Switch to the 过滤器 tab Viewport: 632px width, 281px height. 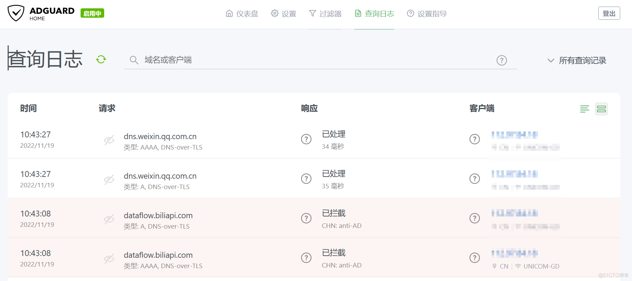tap(325, 14)
